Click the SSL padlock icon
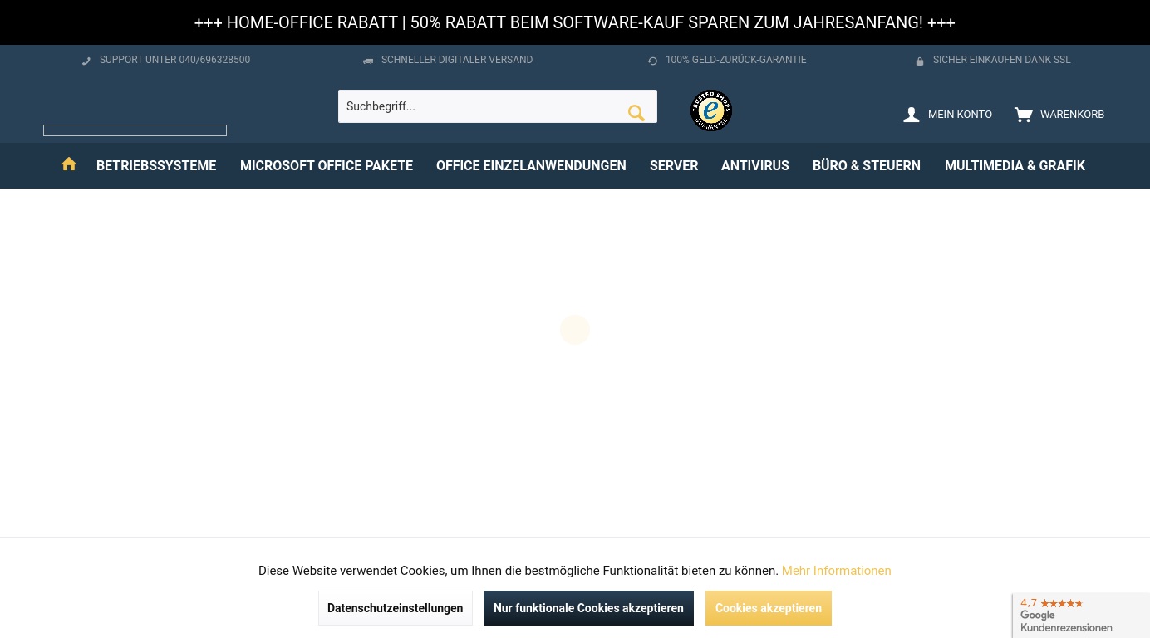 920,61
